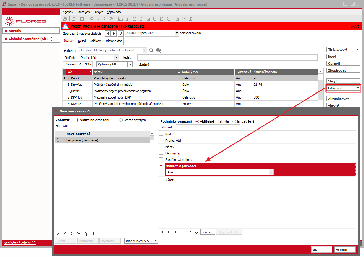
Task: Move condition down with down-arrow in right pane
Action: 196,232
